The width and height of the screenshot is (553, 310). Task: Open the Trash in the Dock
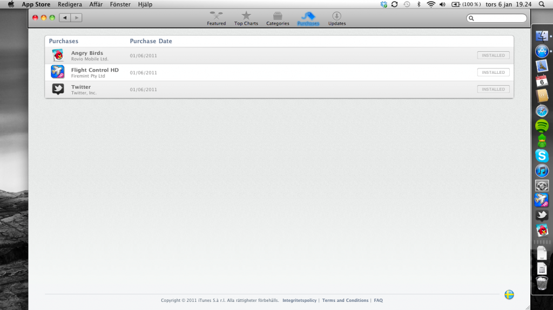542,283
